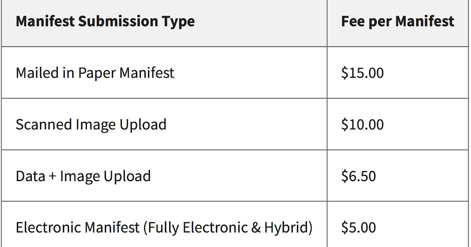The image size is (471, 247).
Task: Select the Mailed in Paper Manifest cell
Action: pos(95,73)
